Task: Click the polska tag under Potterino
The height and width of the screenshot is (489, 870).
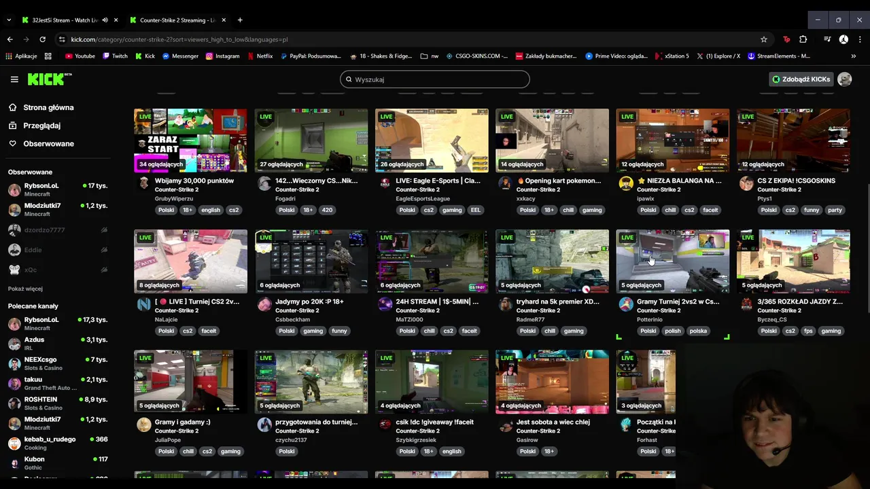Action: pos(698,331)
